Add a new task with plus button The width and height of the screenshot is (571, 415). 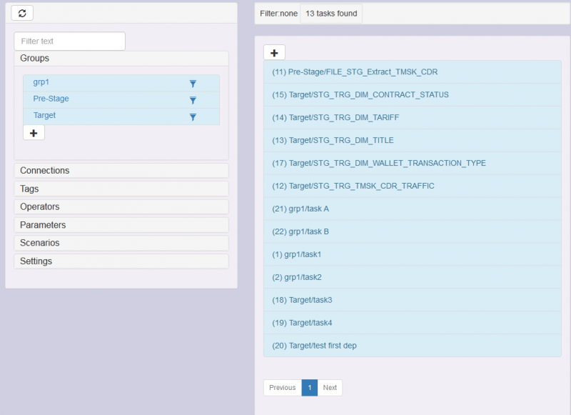pyautogui.click(x=274, y=53)
